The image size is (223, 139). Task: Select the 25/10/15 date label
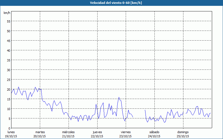(183, 136)
